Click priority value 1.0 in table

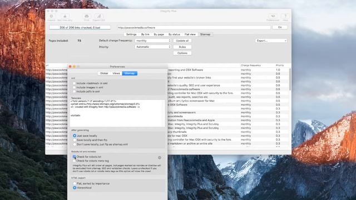click(x=278, y=70)
